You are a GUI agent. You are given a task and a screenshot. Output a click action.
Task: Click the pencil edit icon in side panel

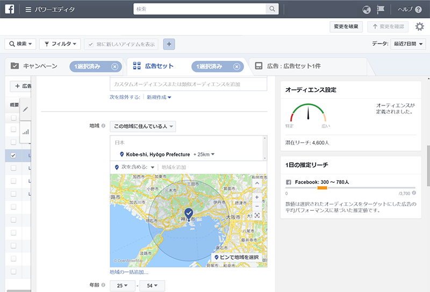point(25,109)
